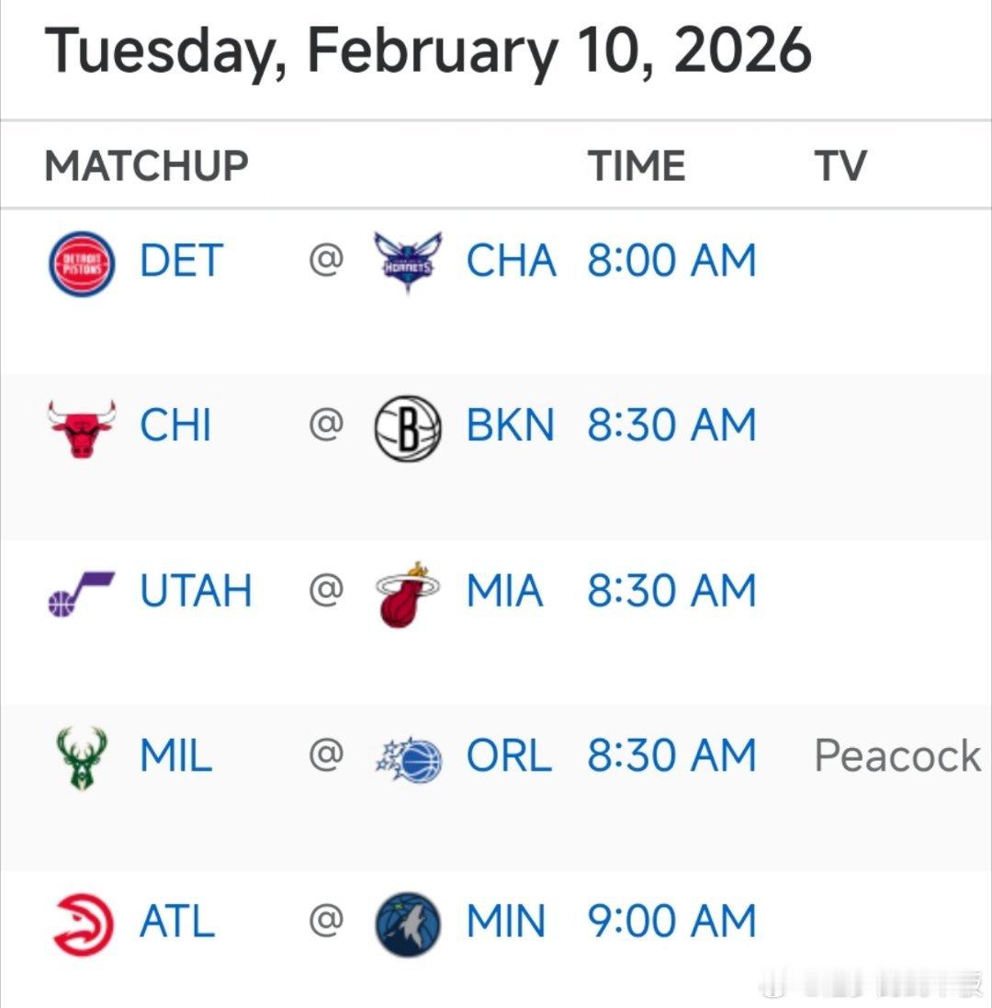This screenshot has width=992, height=1008.
Task: Open the 9:00 AM ATL-MIN game
Action: (x=671, y=922)
